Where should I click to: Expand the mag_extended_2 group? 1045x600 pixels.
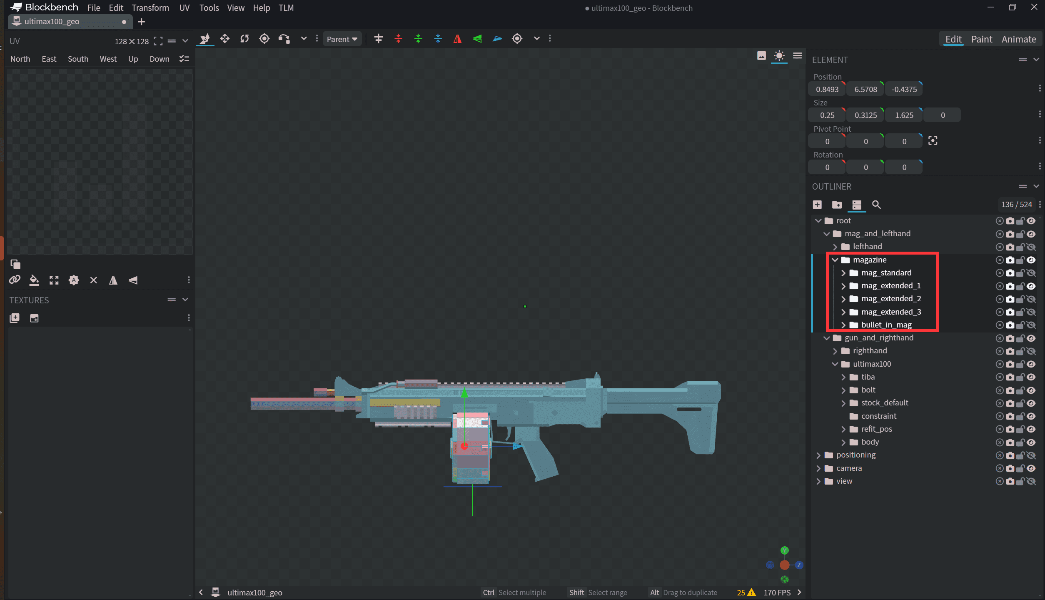click(843, 299)
